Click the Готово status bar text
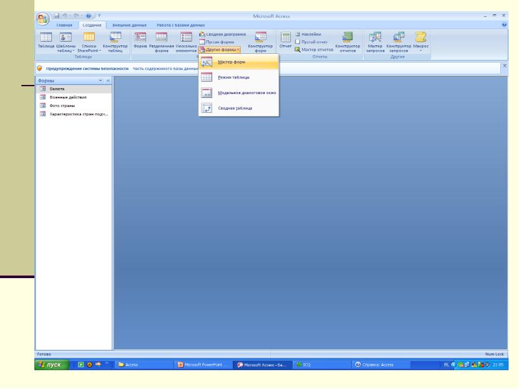Image resolution: width=519 pixels, height=389 pixels. pyautogui.click(x=44, y=354)
